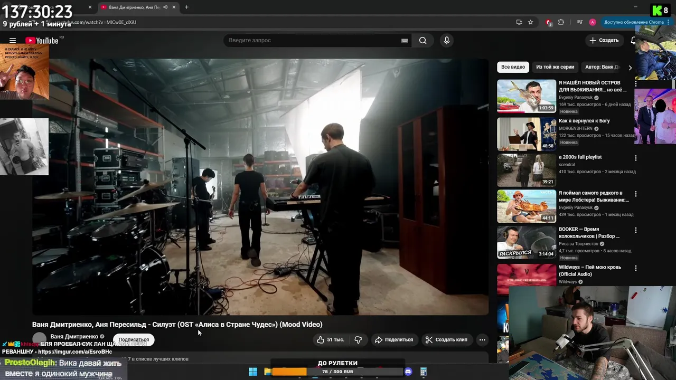Open the Я НАШЁЛ НОВЫЙ ОСТРОВ video thumbnail
Screen dimensions: 676x380
[x=527, y=96]
